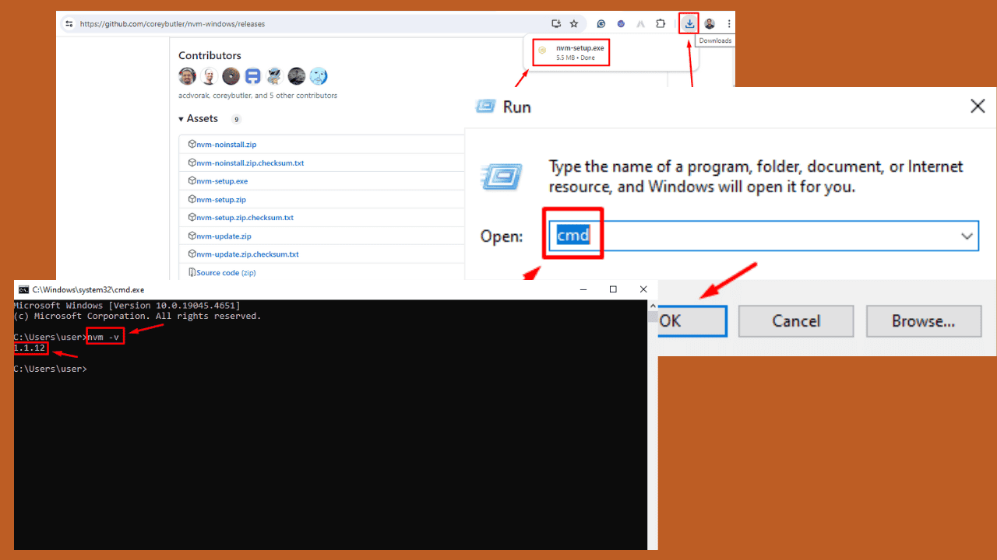
Task: Close the cmd.exe window
Action: coord(643,289)
